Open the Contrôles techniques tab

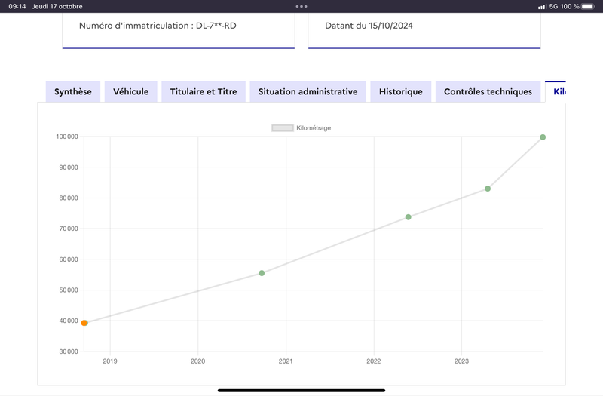[488, 91]
